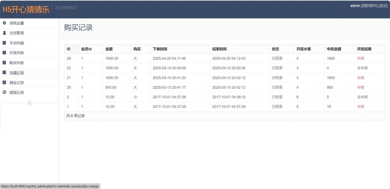Click the 退出 logout link
Image resolution: width=390 pixels, height=189 pixels.
[x=382, y=6]
